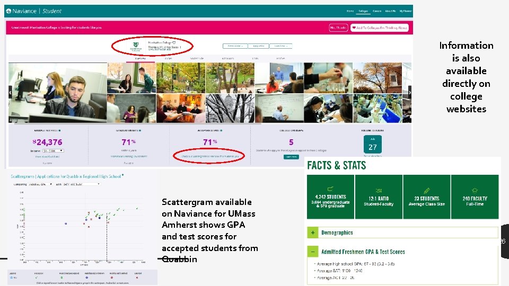Image resolution: width=509 pixels, height=286 pixels.
Task: Collapse Admitted Freshmen GPA & Test Scores minus
Action: click(x=313, y=252)
